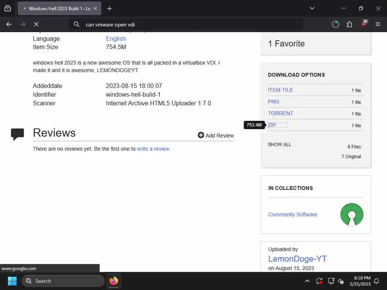Show hidden system tray icons chevron
This screenshot has width=387, height=290.
307,281
